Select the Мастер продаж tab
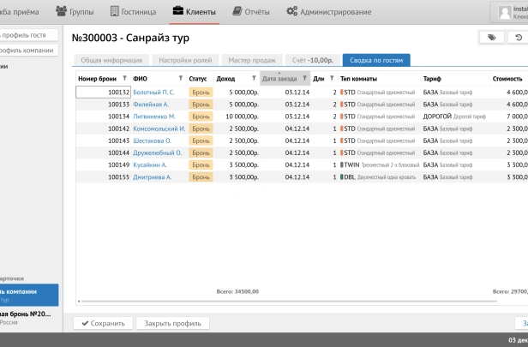This screenshot has width=528, height=347. tap(252, 60)
